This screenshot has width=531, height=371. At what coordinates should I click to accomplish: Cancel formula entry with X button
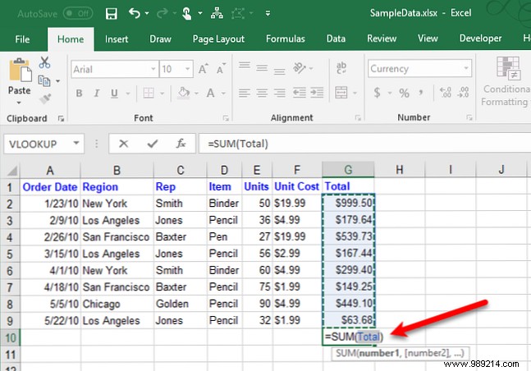point(124,144)
